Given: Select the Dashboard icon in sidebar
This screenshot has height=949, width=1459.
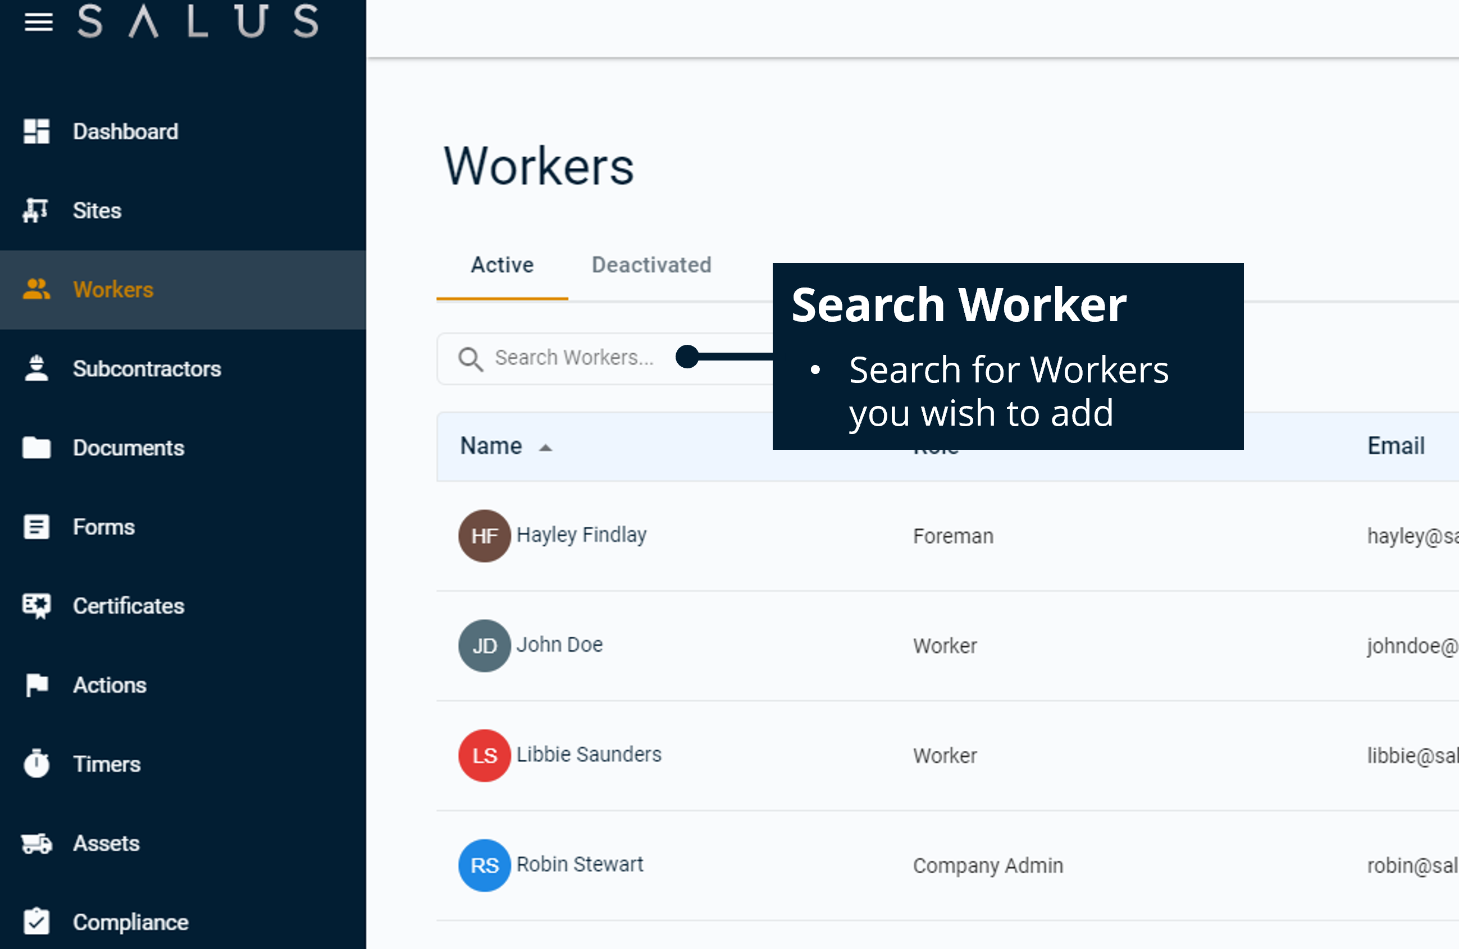Looking at the screenshot, I should 36,131.
